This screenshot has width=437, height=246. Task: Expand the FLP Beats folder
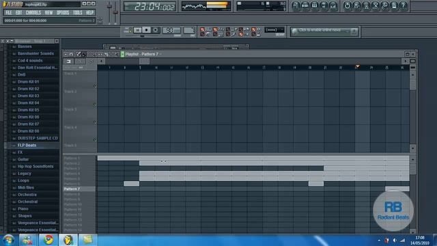(27, 146)
